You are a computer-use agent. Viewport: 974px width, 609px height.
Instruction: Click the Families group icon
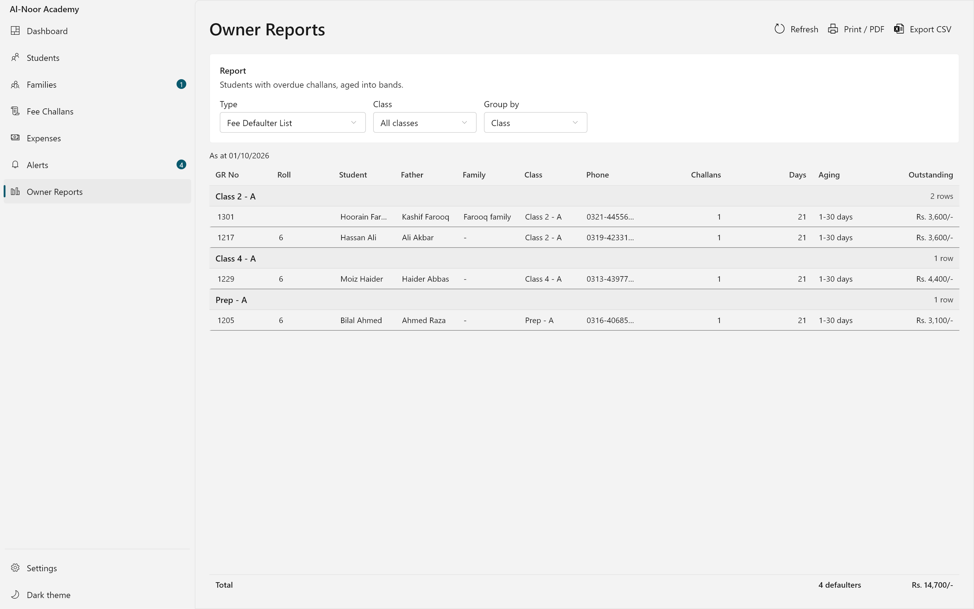[x=15, y=85]
